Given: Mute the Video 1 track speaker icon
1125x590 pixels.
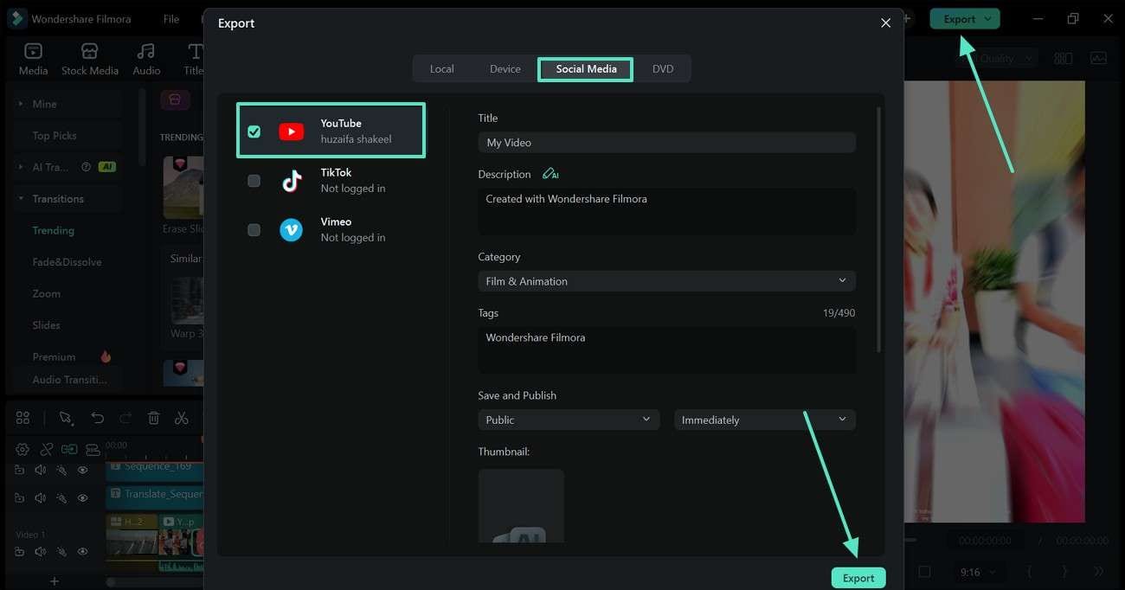Looking at the screenshot, I should coord(40,552).
